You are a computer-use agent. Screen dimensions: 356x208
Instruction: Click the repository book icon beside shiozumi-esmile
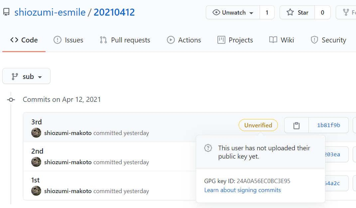(6, 12)
